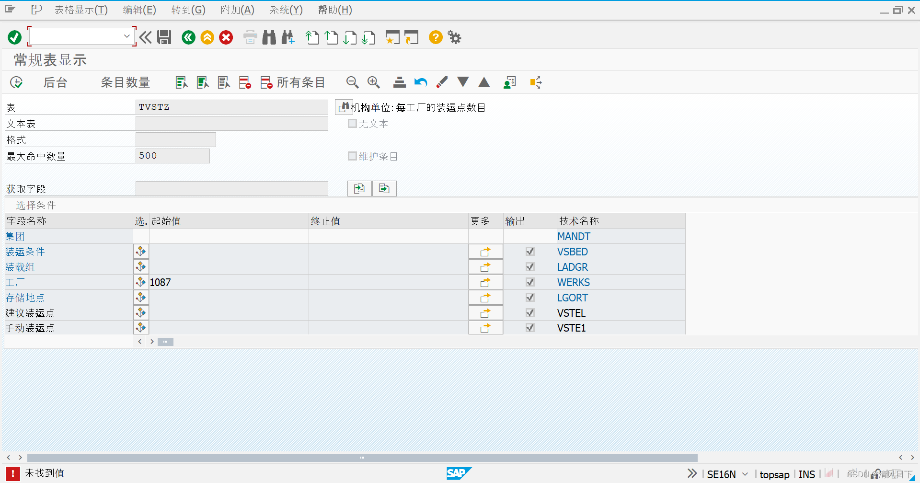This screenshot has width=920, height=483.
Task: Select the Print icon
Action: tap(250, 37)
